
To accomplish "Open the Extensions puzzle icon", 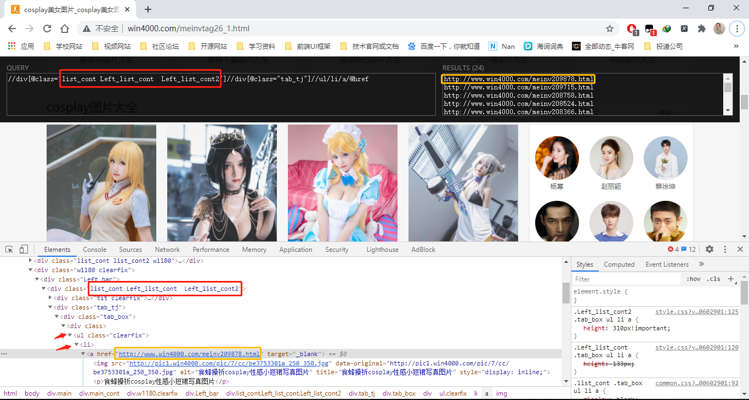I will (701, 29).
